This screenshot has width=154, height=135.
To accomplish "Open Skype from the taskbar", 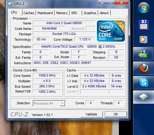I will [144, 82].
